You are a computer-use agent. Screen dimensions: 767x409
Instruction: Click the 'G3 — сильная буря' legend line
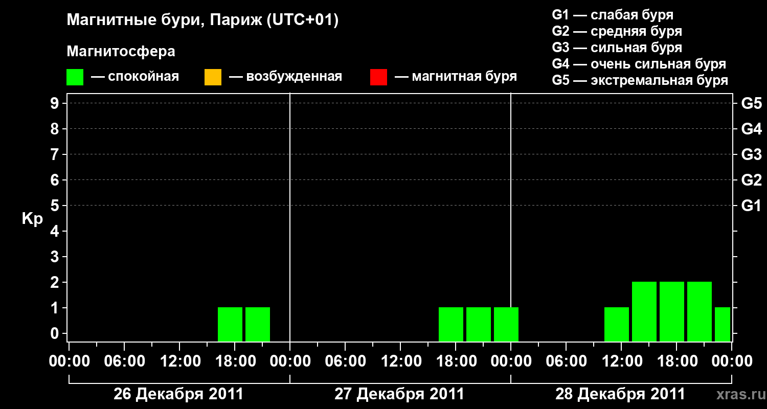pos(617,47)
